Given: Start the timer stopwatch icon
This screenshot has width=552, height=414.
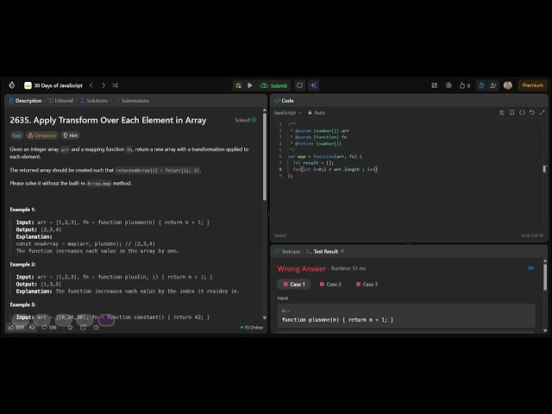Looking at the screenshot, I should tap(481, 85).
